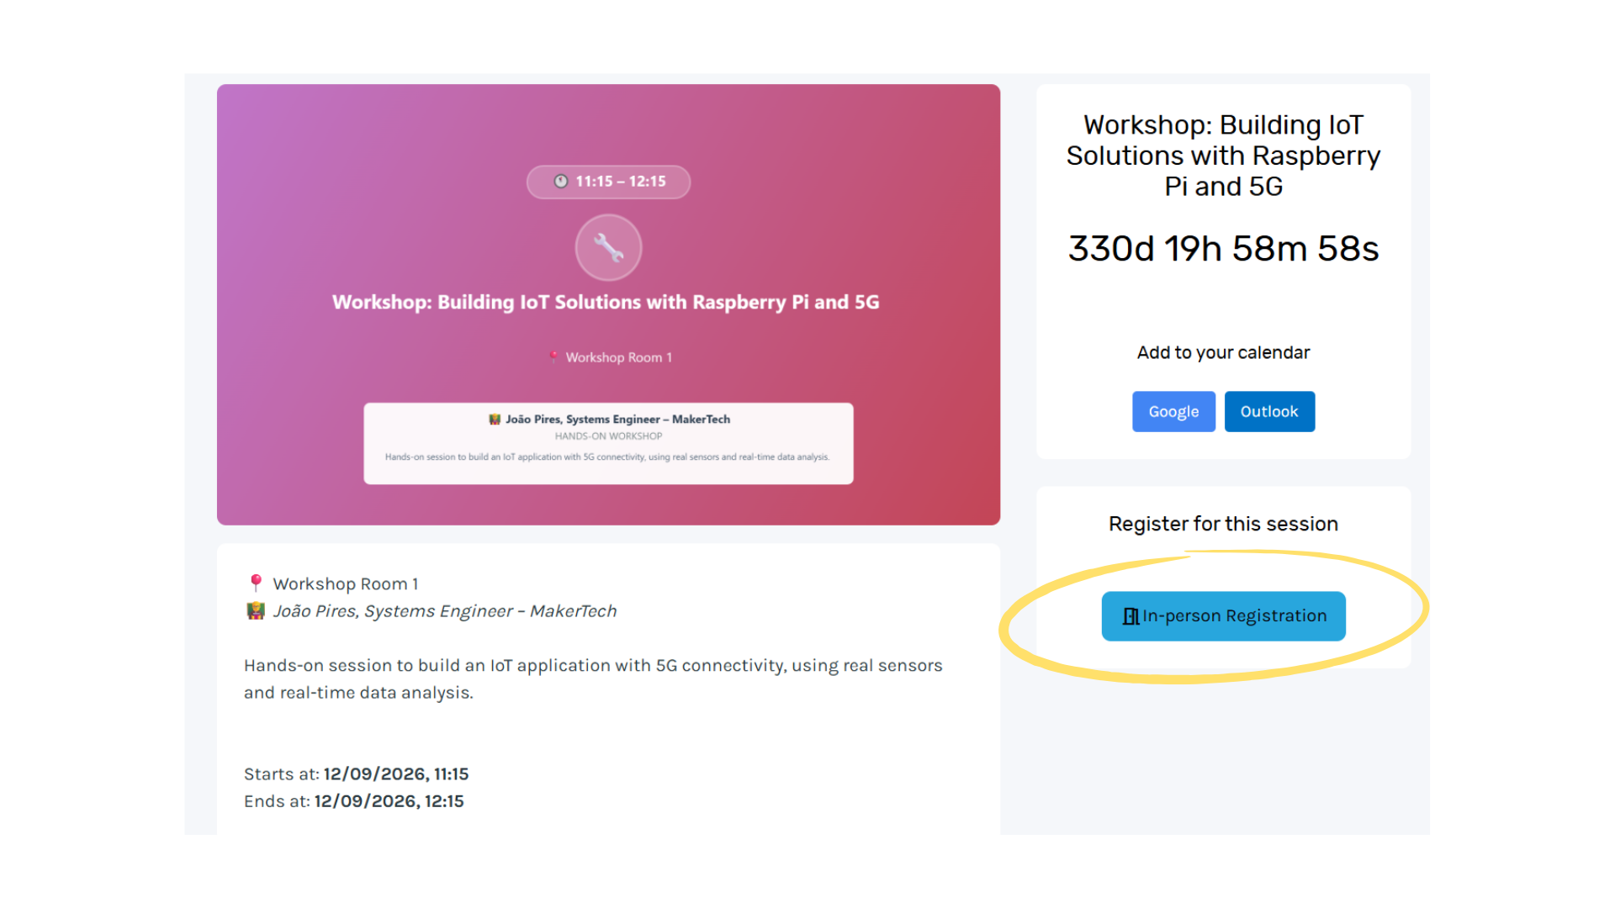Click the workshop title in the pink banner
Image resolution: width=1615 pixels, height=908 pixels.
(606, 303)
